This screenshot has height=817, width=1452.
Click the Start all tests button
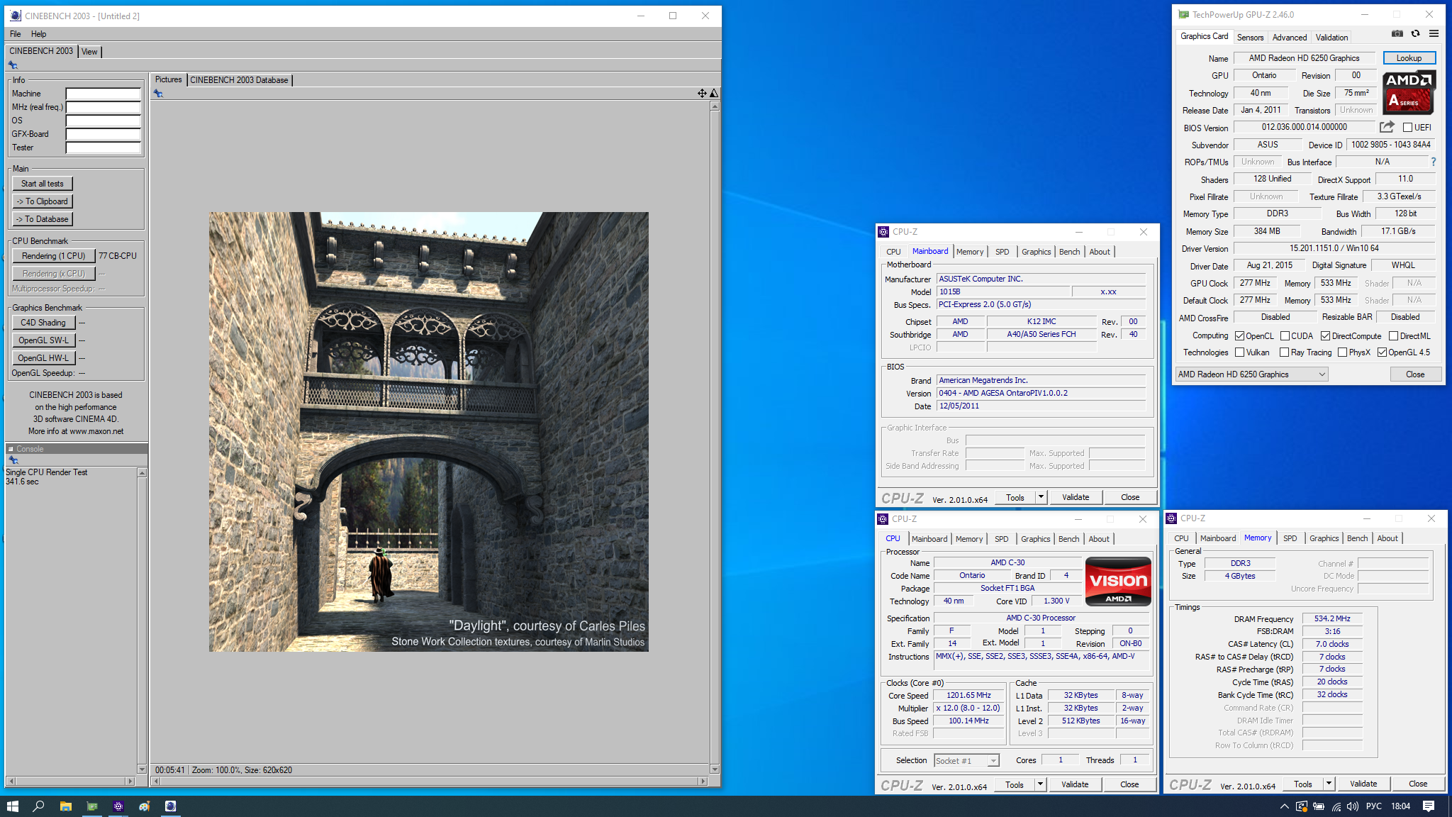[x=43, y=184]
